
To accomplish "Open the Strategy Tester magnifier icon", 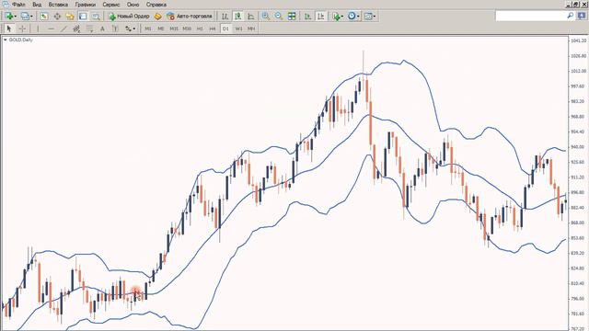I will point(96,17).
